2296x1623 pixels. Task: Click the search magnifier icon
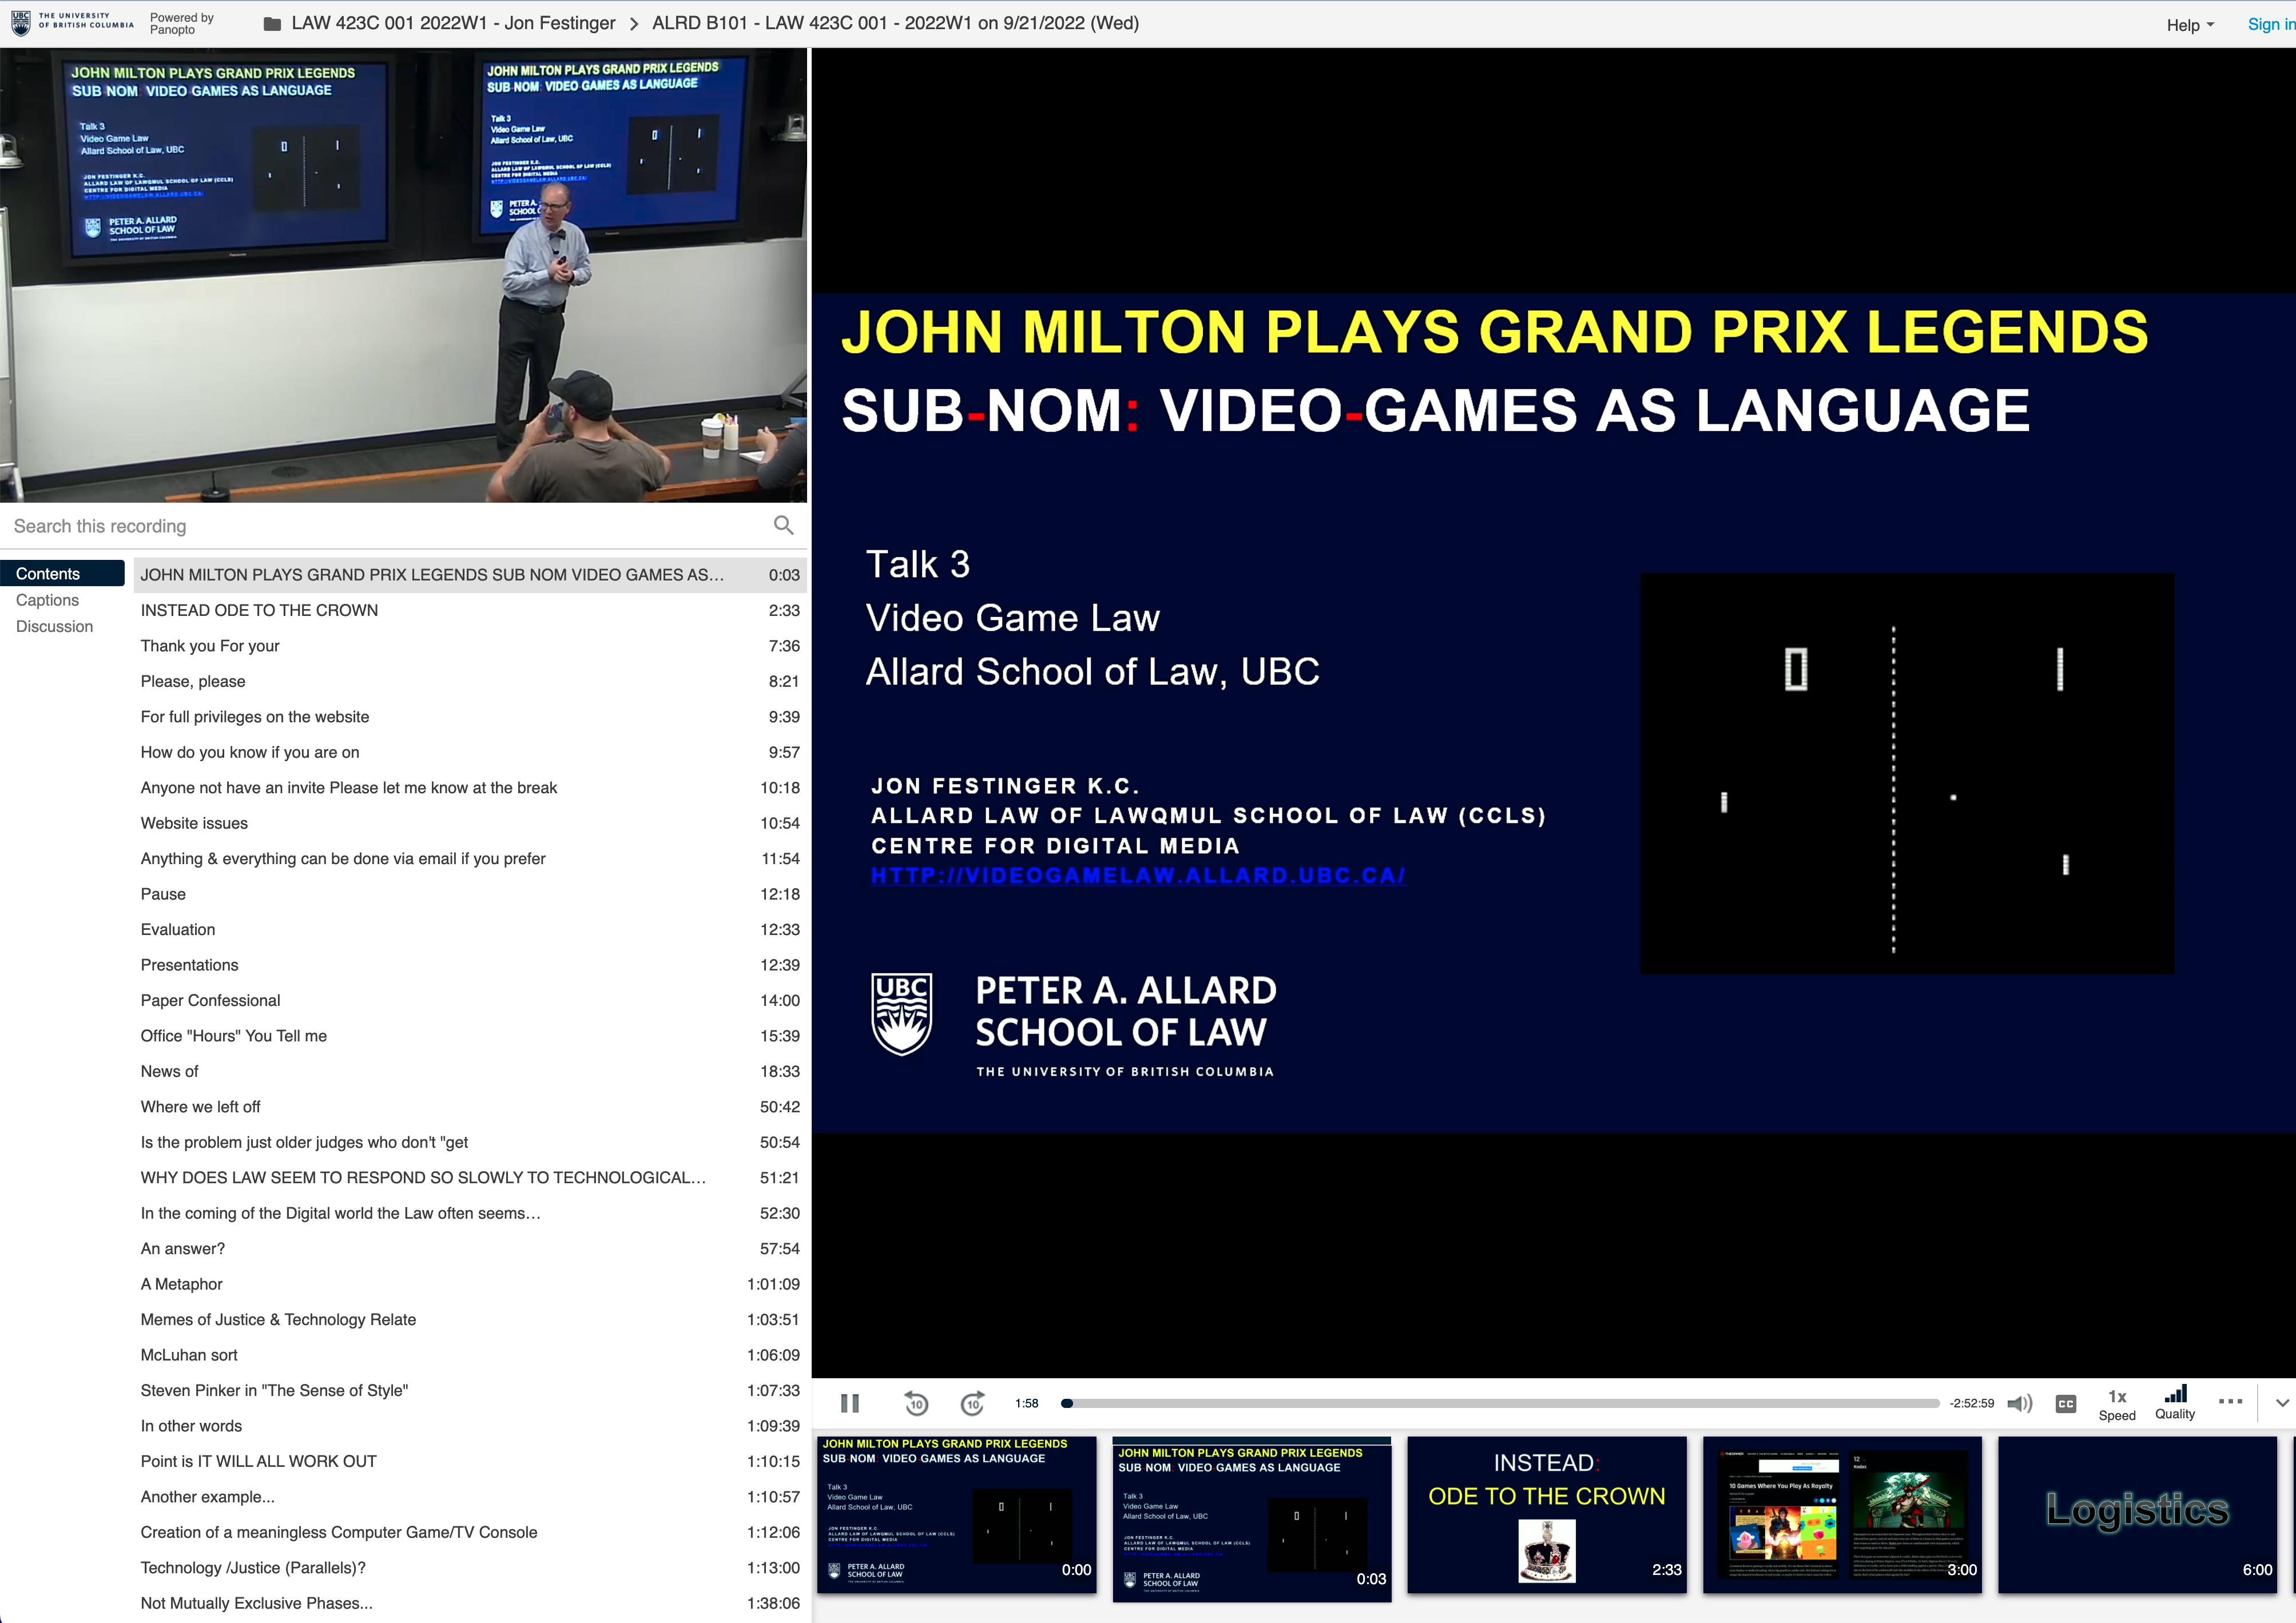(783, 525)
